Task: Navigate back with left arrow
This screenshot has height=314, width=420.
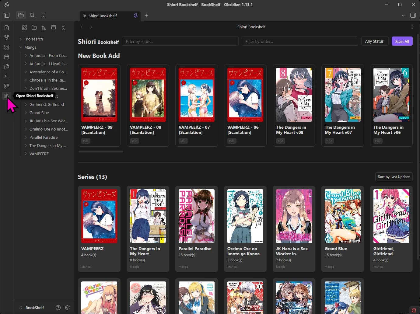Action: tap(82, 27)
